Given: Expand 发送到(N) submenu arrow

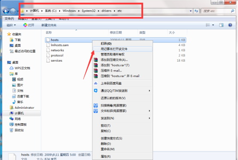Looking at the screenshot, I should pyautogui.click(x=150, y=118).
